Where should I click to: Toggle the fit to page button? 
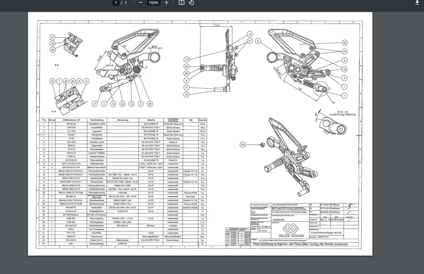click(181, 3)
